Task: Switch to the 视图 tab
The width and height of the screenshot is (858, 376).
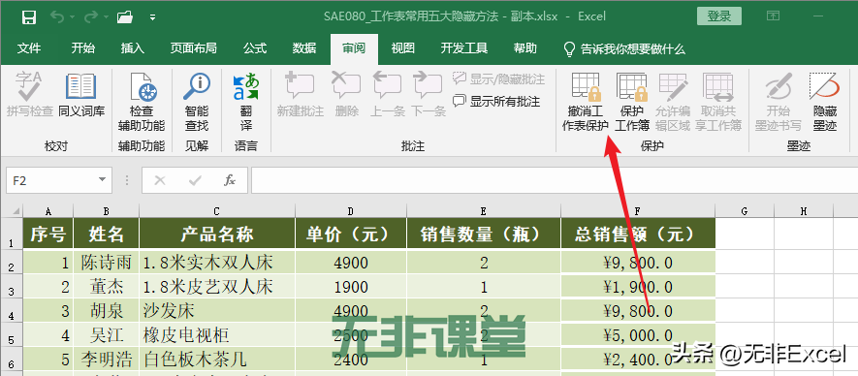Action: point(402,48)
